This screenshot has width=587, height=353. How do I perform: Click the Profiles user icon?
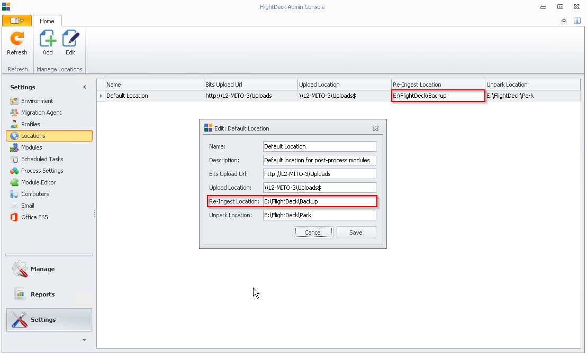coord(14,124)
